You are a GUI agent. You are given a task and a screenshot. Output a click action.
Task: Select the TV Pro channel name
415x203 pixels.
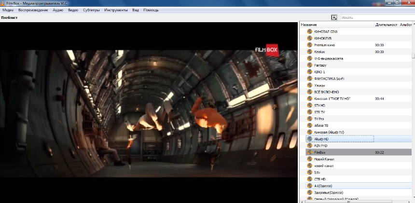[319, 119]
